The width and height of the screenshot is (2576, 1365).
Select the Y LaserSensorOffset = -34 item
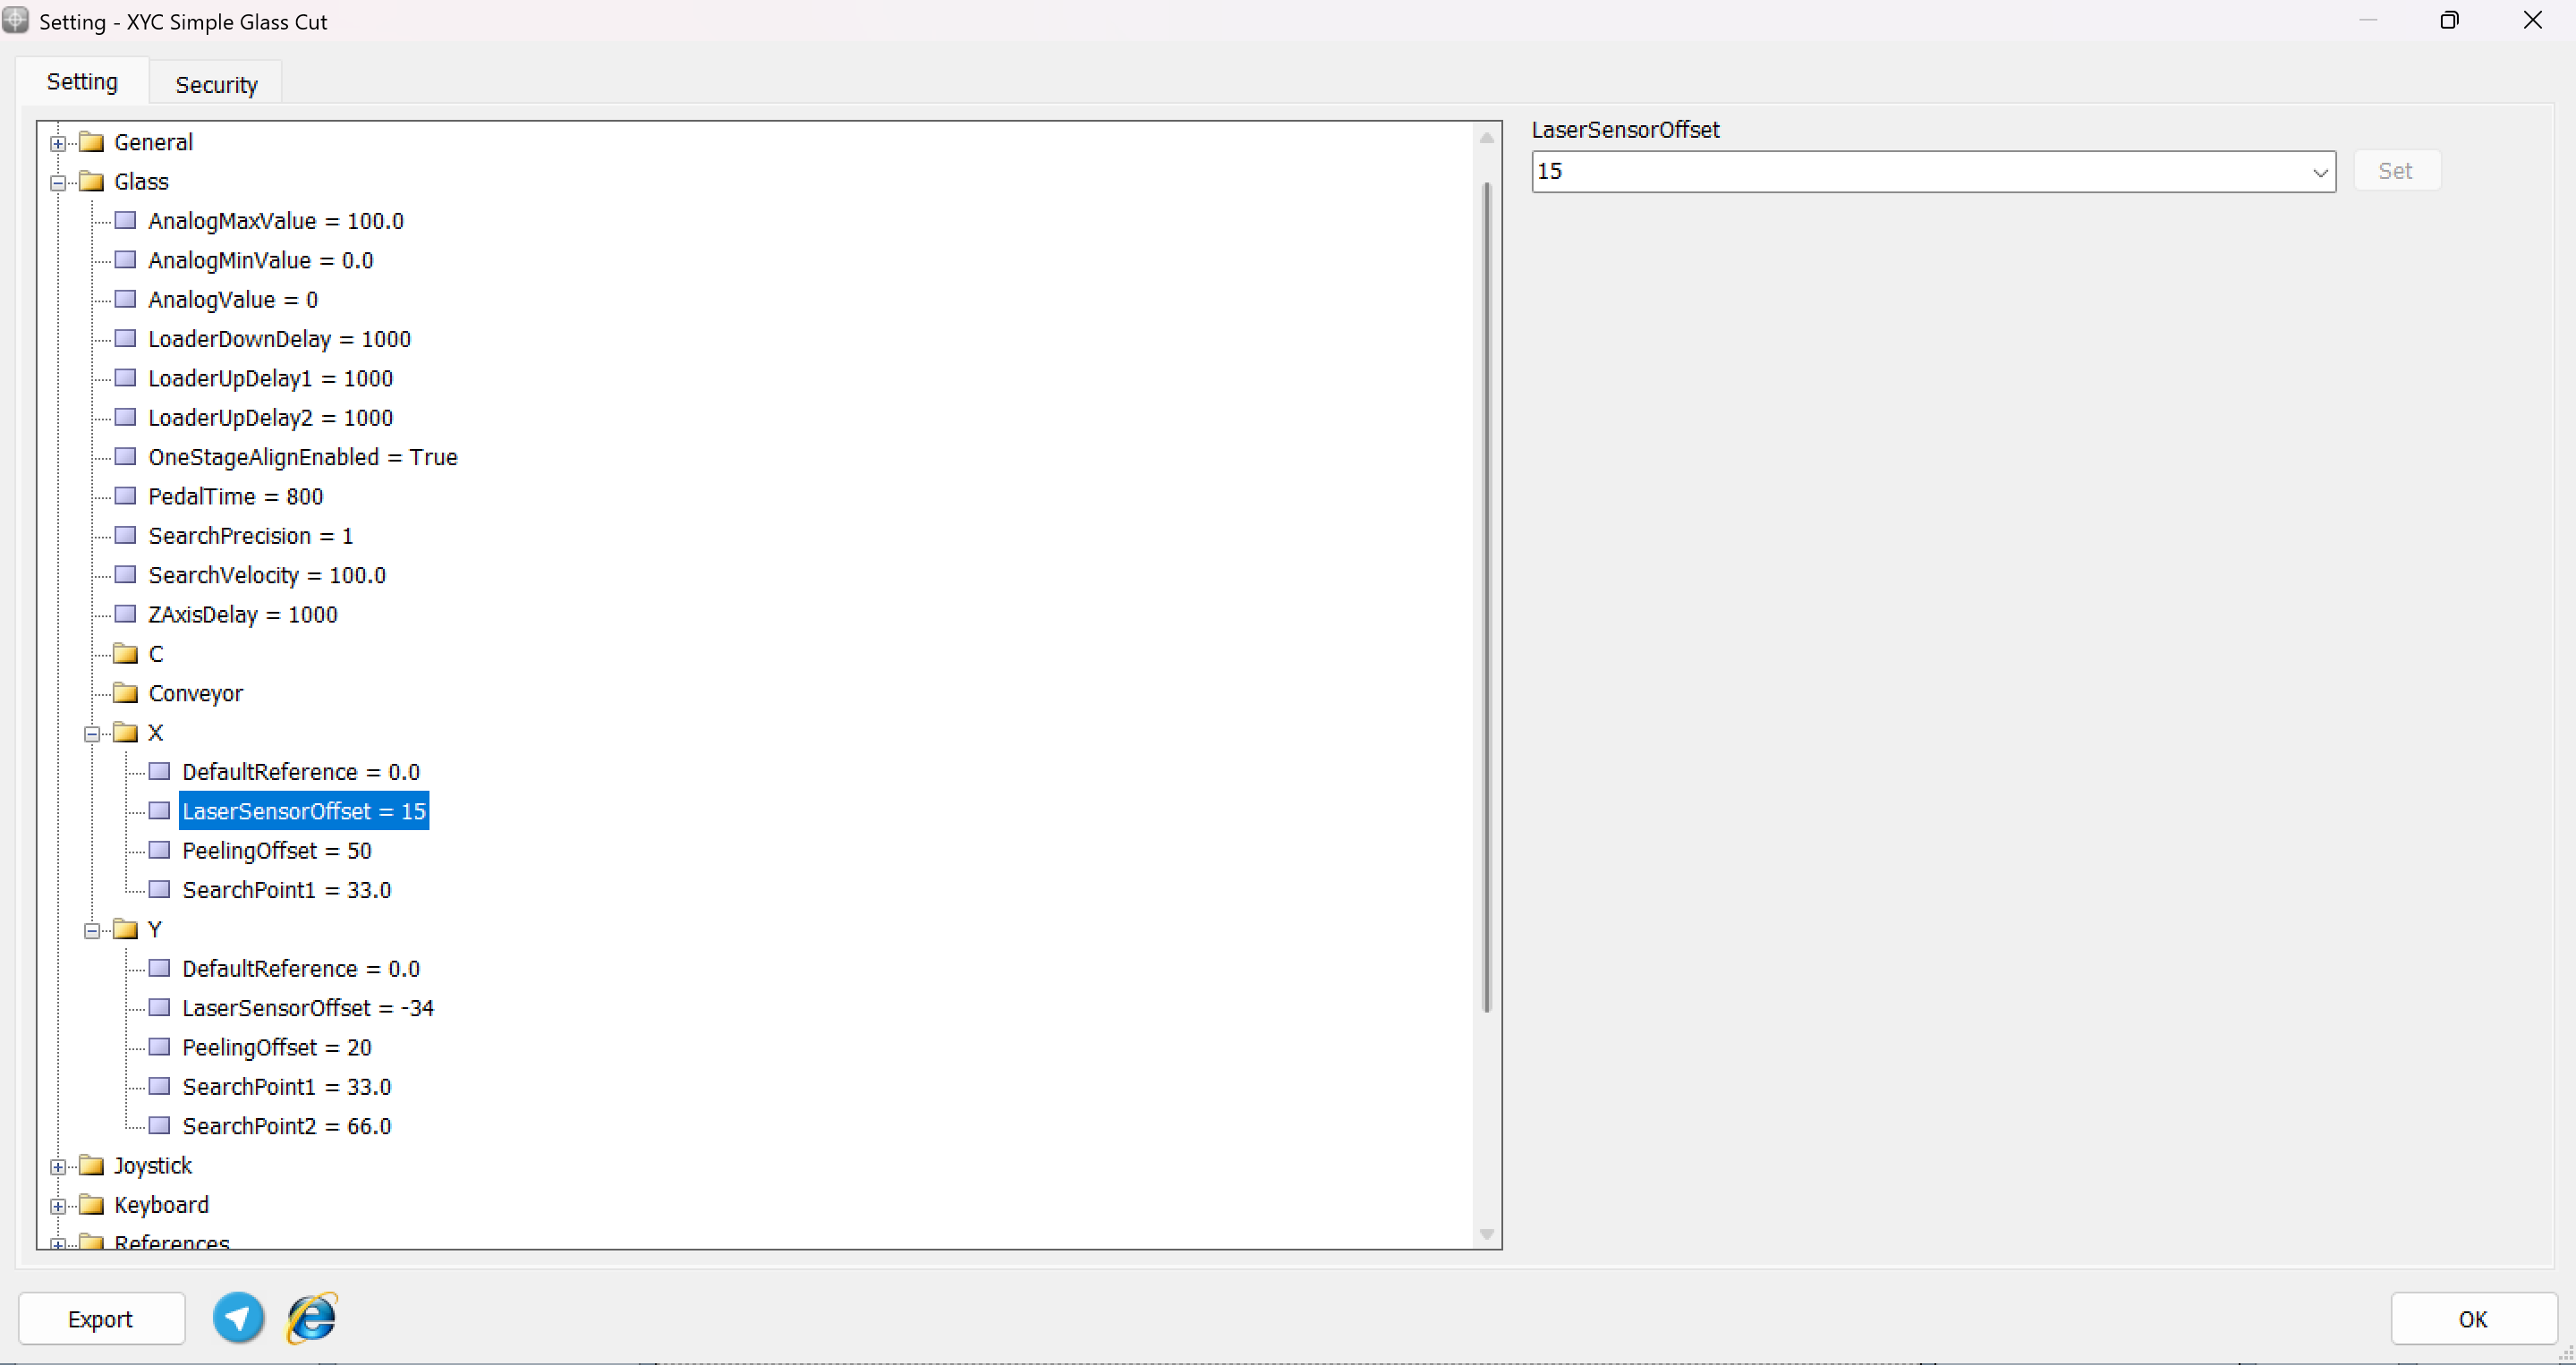[x=307, y=1008]
